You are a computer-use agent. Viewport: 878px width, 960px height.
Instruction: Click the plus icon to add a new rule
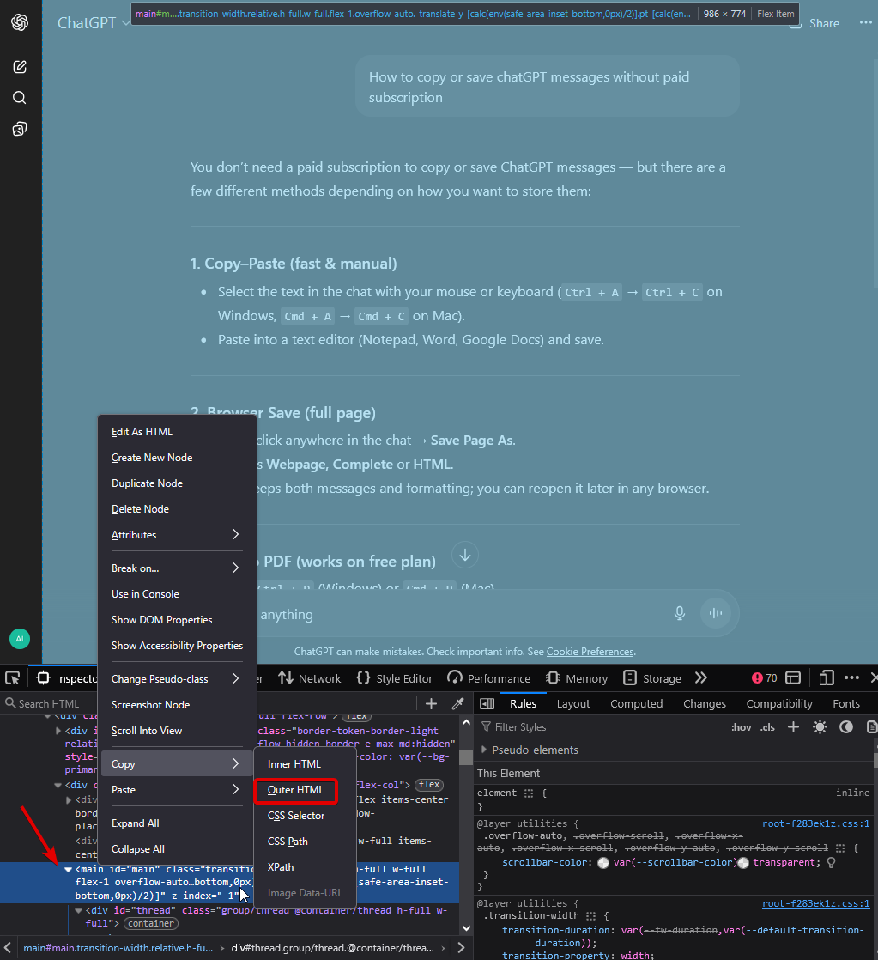click(x=794, y=726)
